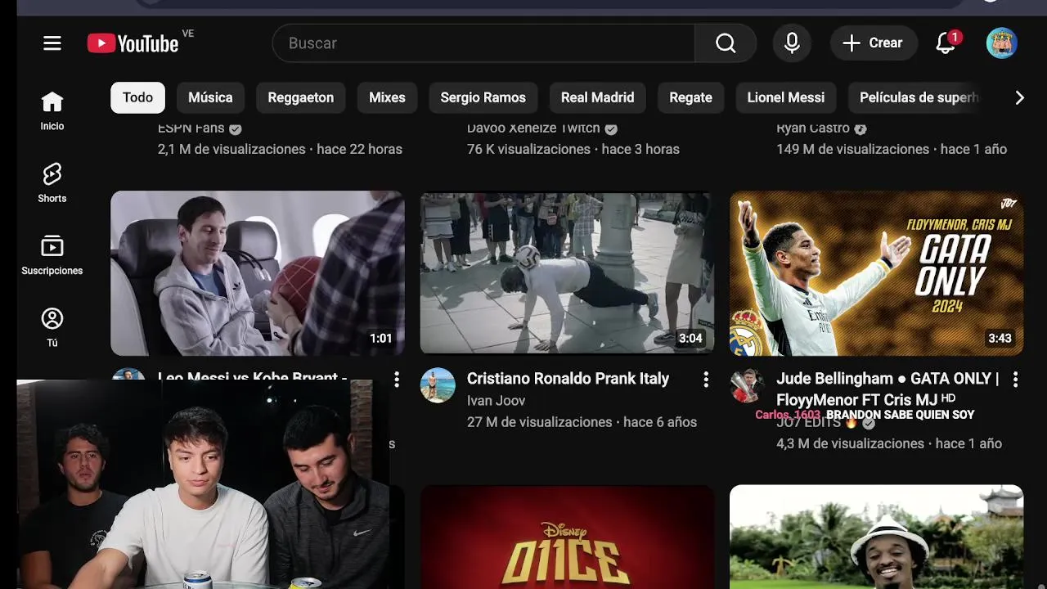Go to the YouTube home logo
The width and height of the screenshot is (1047, 589).
133,43
